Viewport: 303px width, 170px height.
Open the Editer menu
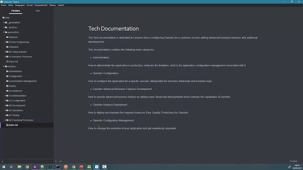[x=11, y=5]
